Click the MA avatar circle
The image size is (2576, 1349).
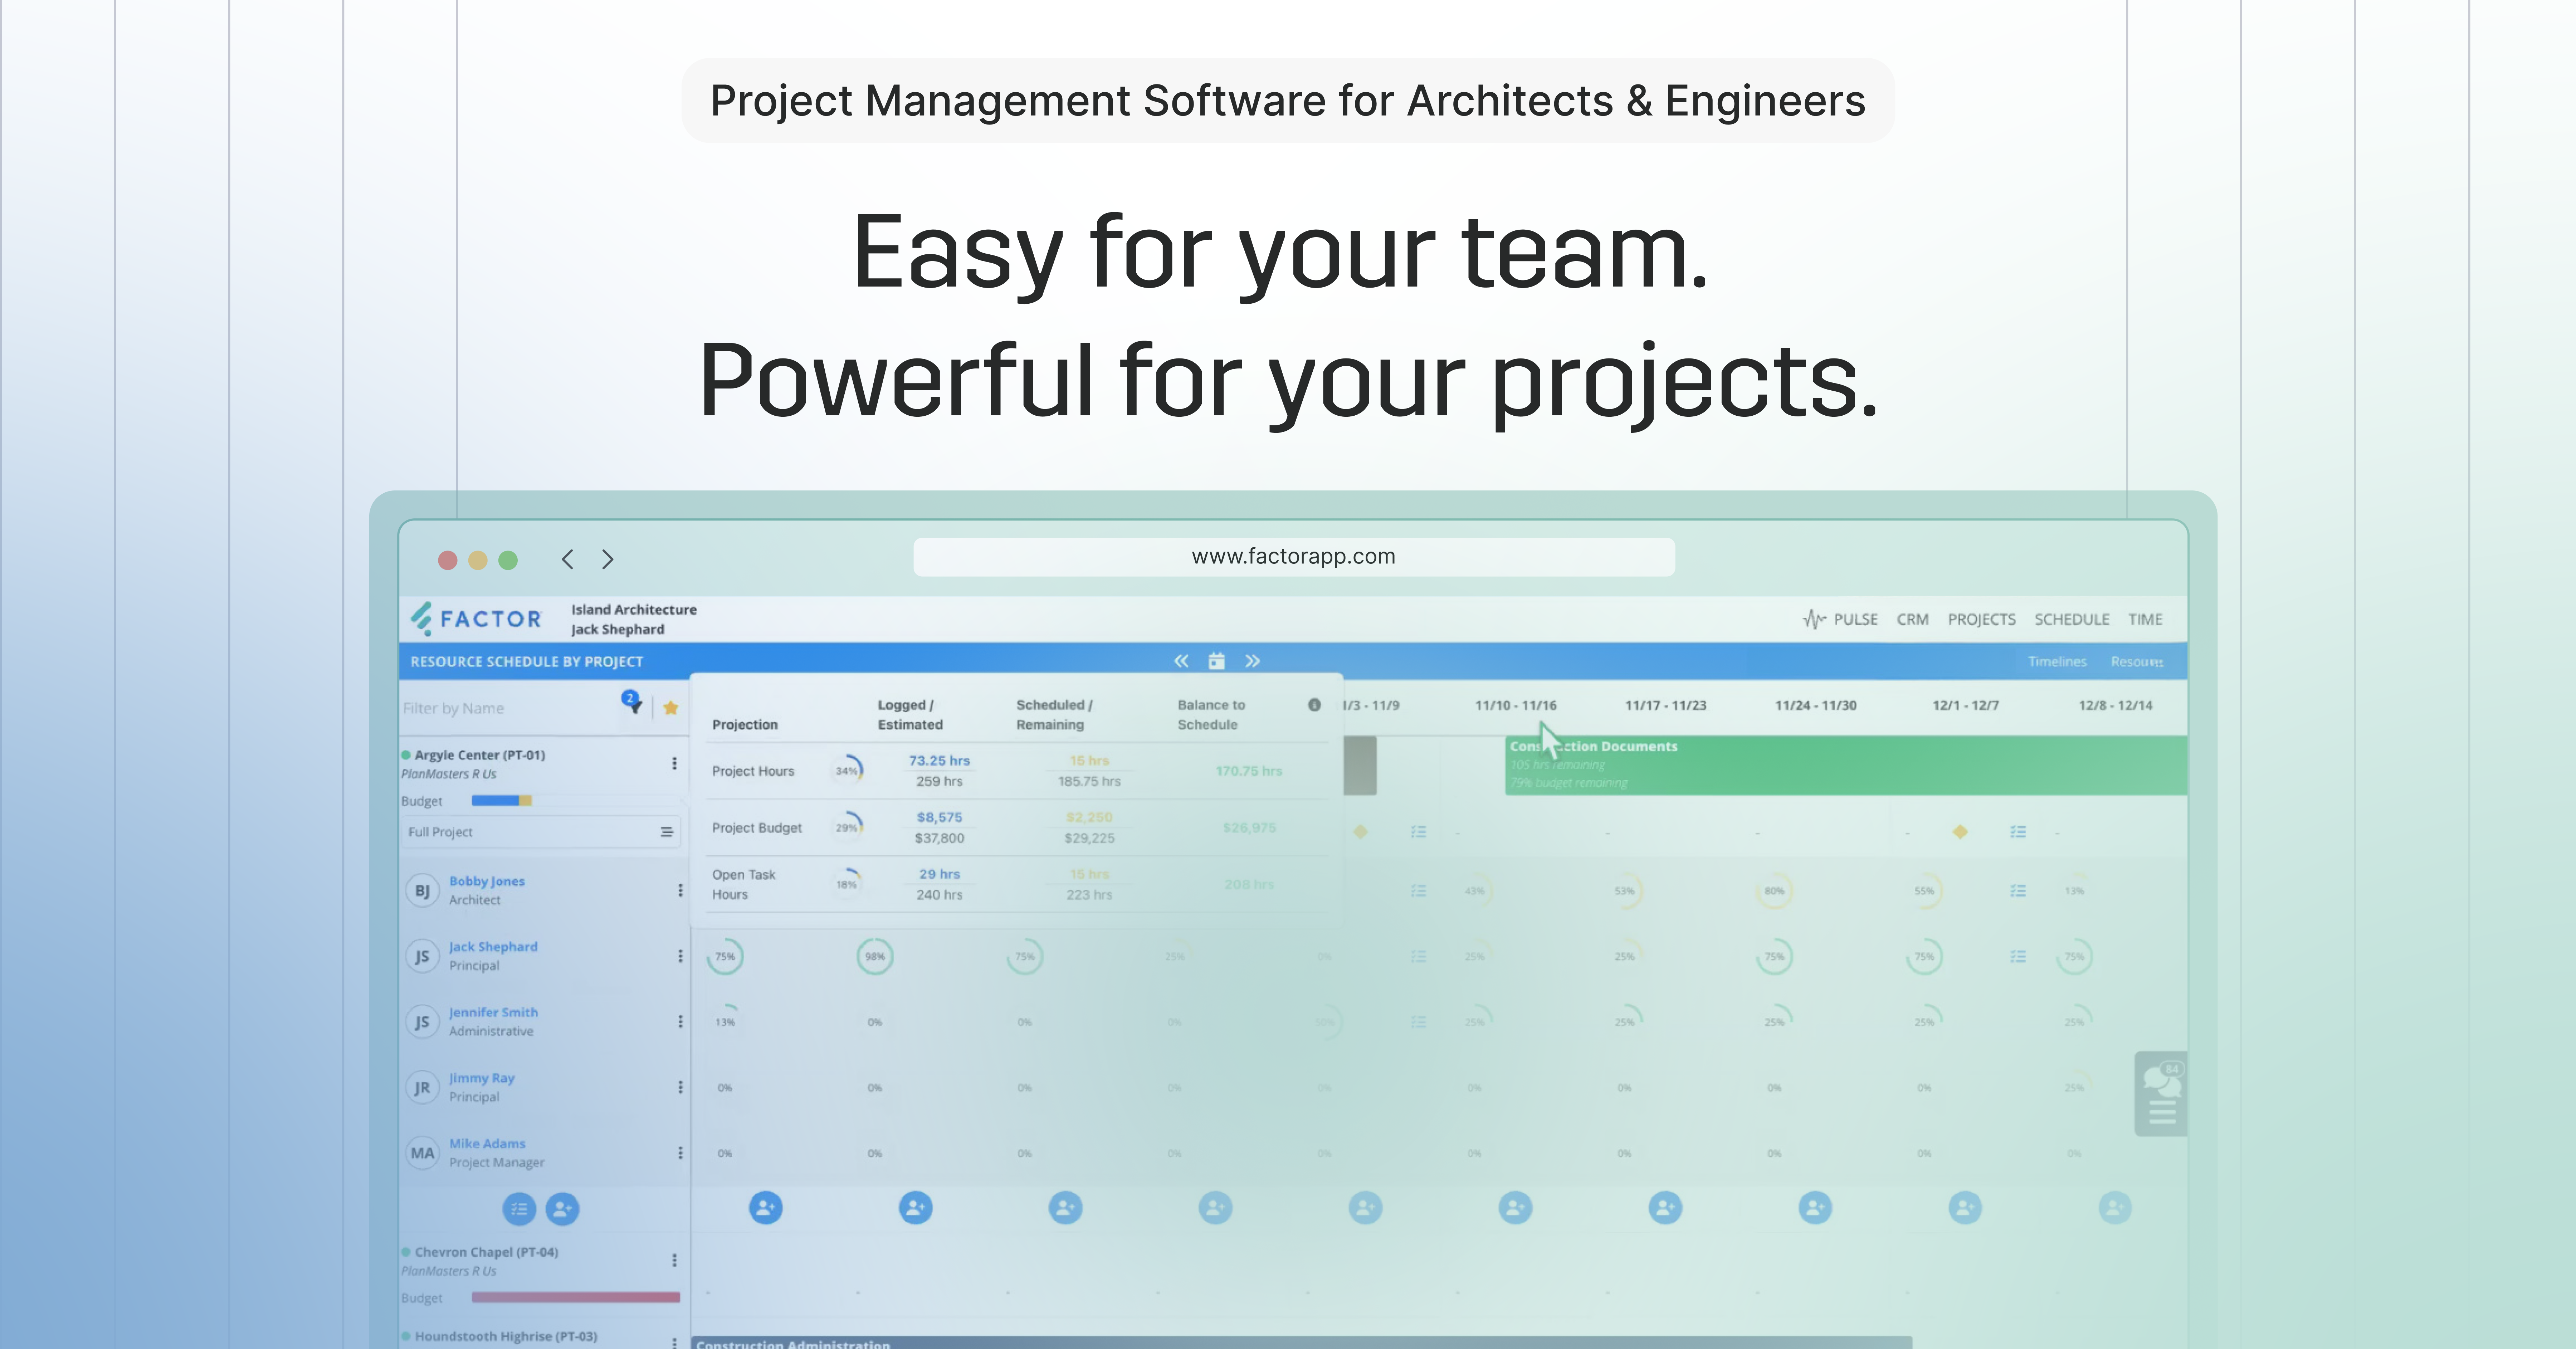(x=422, y=1153)
